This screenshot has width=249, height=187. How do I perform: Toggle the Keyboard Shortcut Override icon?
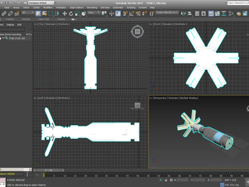(118, 14)
